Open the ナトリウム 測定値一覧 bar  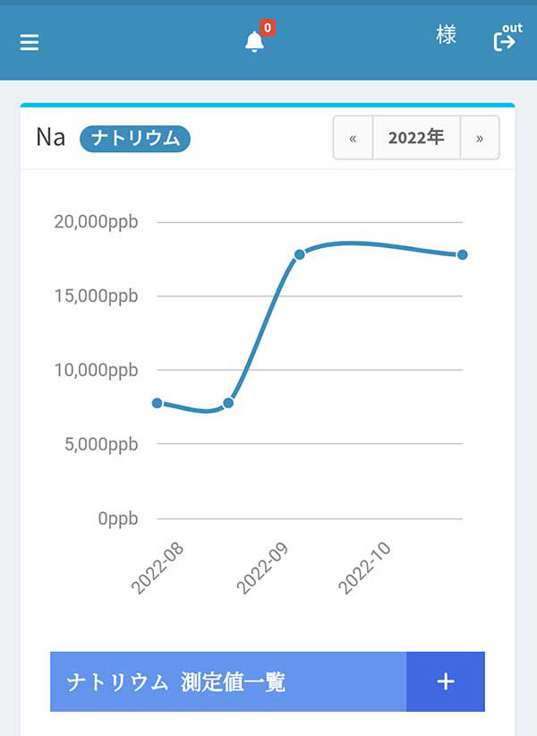[x=268, y=681]
